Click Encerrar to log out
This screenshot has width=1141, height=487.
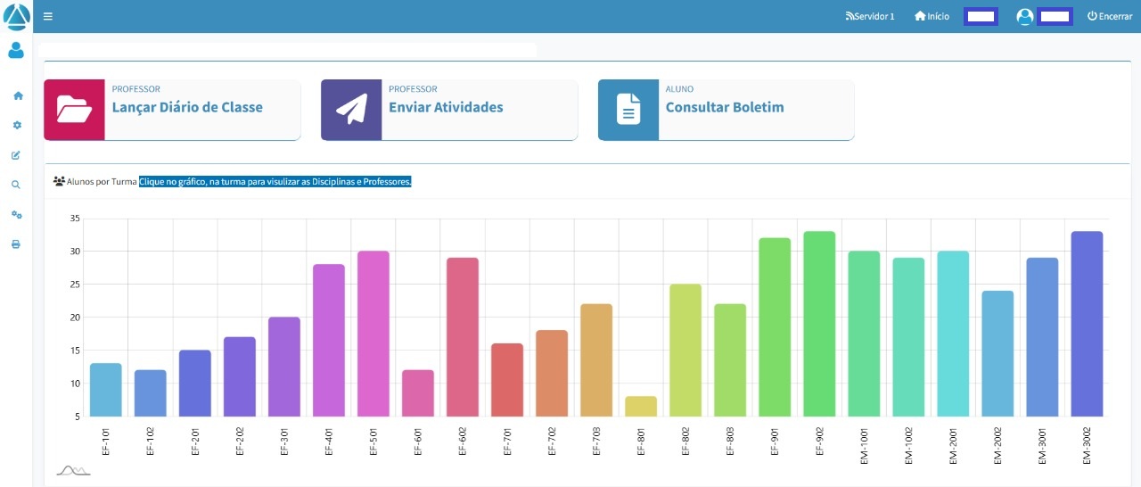pyautogui.click(x=1109, y=16)
